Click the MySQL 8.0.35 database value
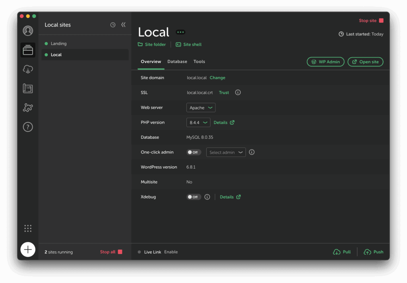The height and width of the screenshot is (283, 407). (200, 137)
